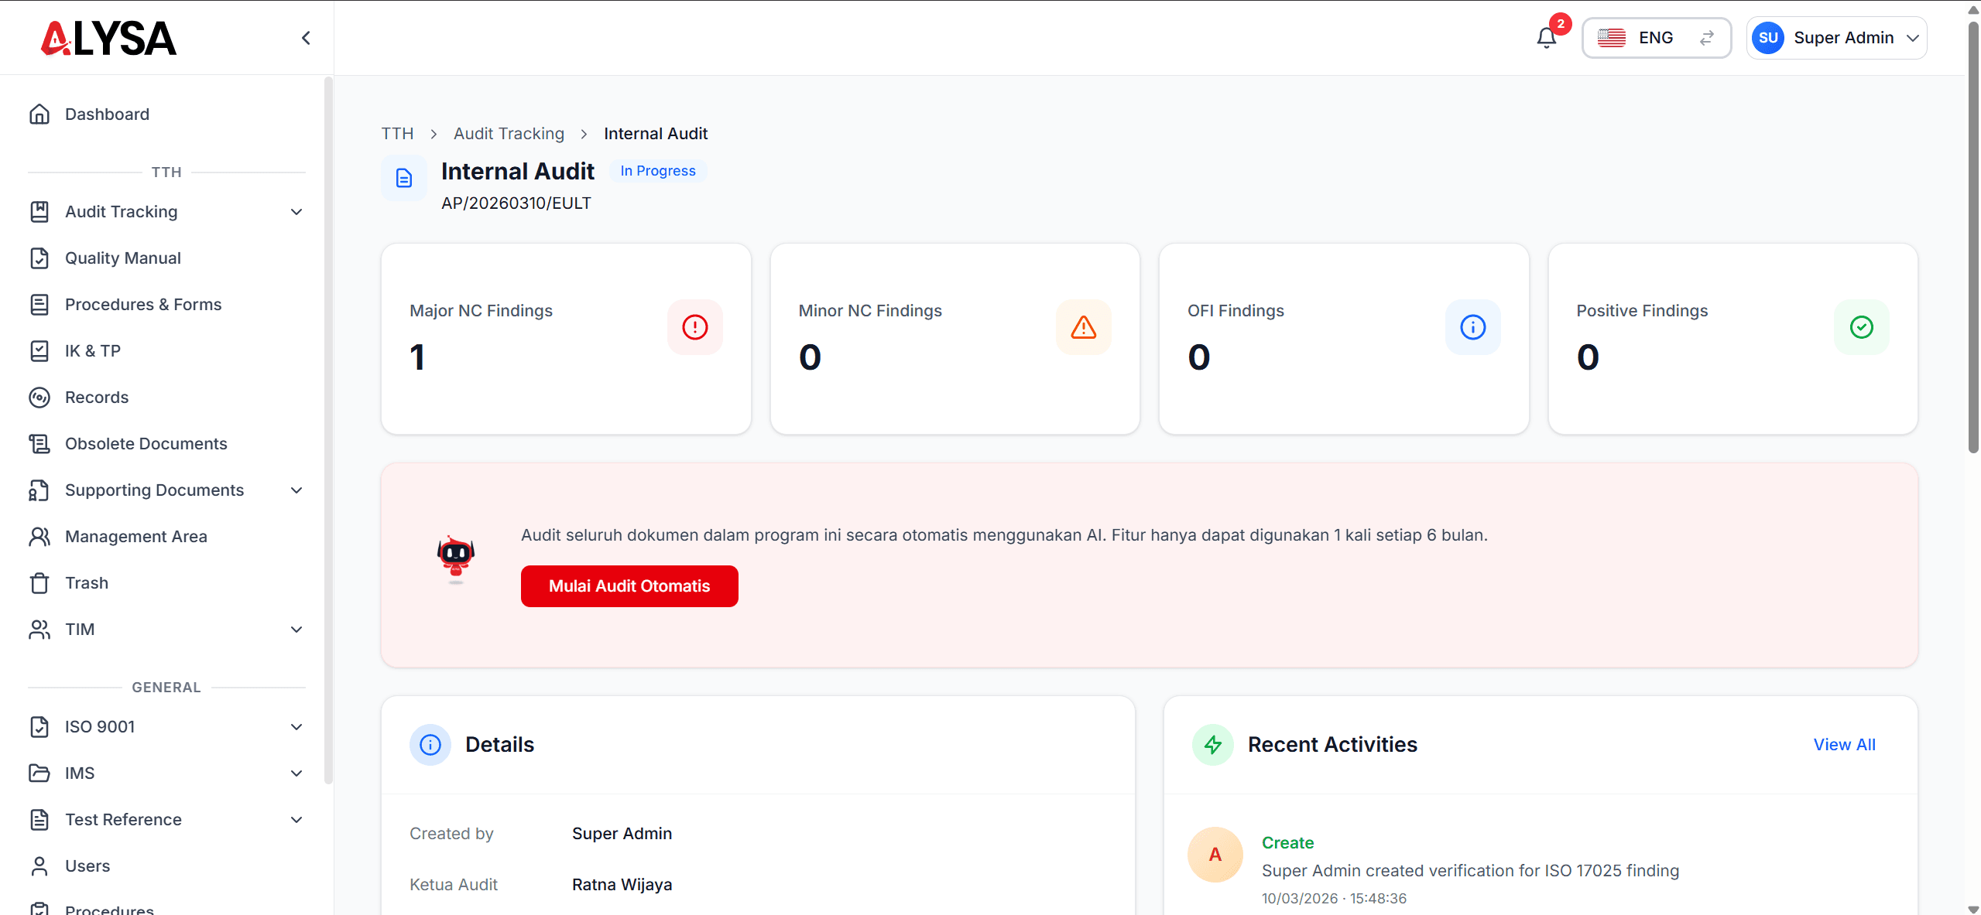Open the Records section
The height and width of the screenshot is (915, 1981).
(x=97, y=397)
